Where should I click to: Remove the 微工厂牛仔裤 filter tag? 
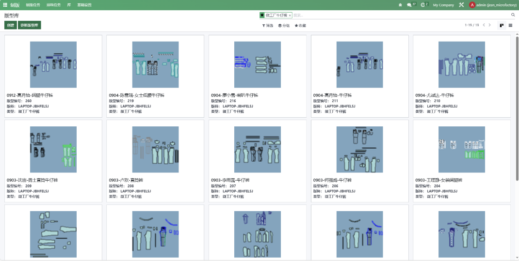(x=290, y=15)
